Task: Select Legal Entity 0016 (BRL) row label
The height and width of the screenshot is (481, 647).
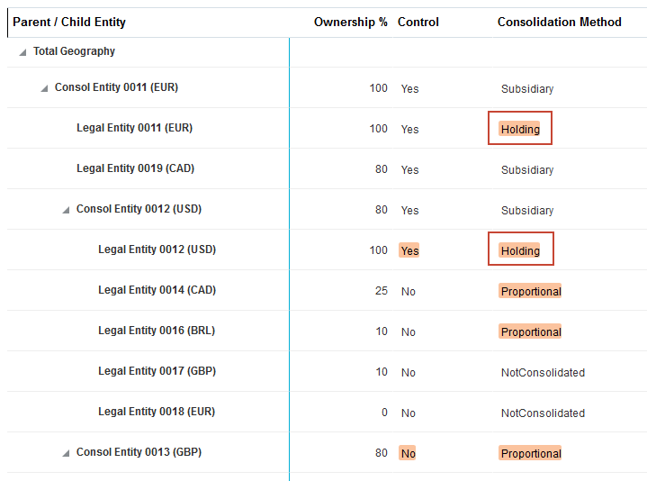Action: pyautogui.click(x=157, y=331)
